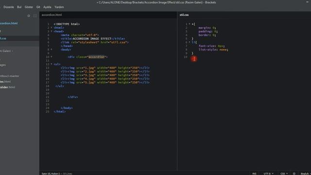Open the file ending in 'lex.html' in the file tree
Viewport: 311px width, 175px height.
click(x=5, y=82)
